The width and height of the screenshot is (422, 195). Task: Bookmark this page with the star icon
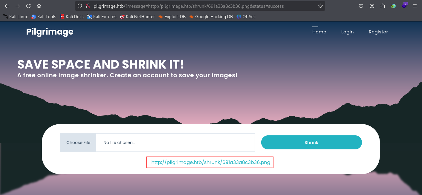pos(320,6)
